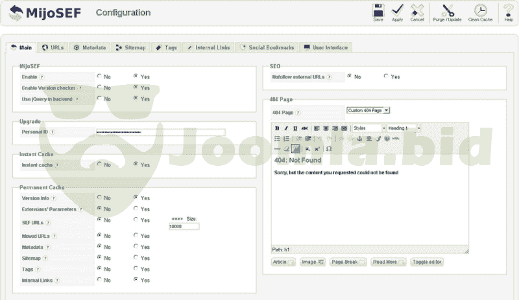Toggle bold formatting in the editor
Image resolution: width=519 pixels, height=300 pixels.
tap(277, 128)
